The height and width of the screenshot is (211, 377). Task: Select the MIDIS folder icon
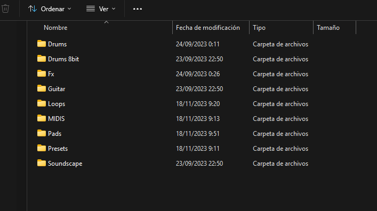click(x=42, y=118)
